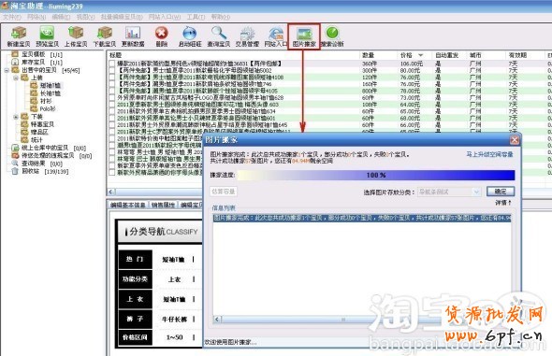Switch to the 销售属性 tab
552x356 pixels.
click(x=163, y=205)
